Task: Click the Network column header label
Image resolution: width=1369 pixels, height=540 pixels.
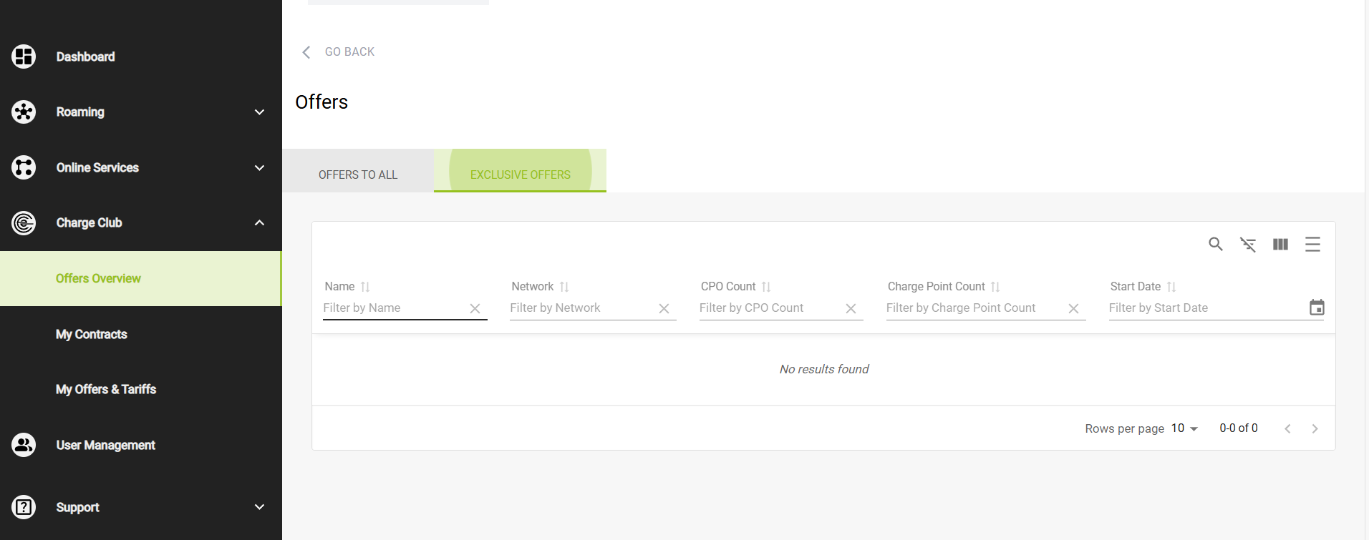Action: coord(532,287)
